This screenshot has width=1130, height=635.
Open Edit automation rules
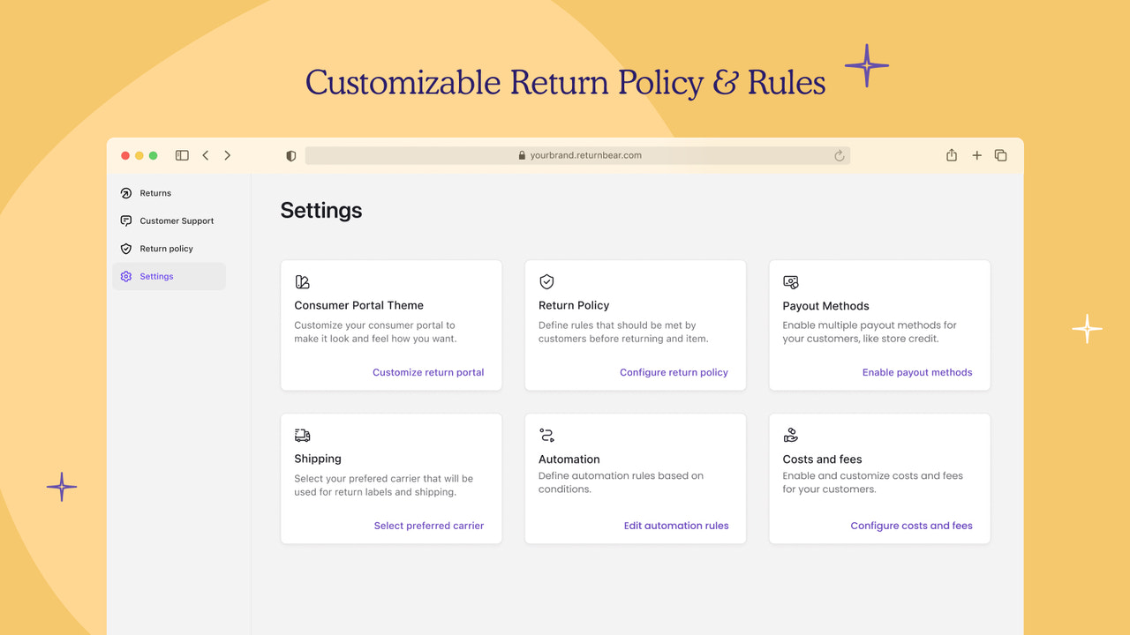coord(676,525)
